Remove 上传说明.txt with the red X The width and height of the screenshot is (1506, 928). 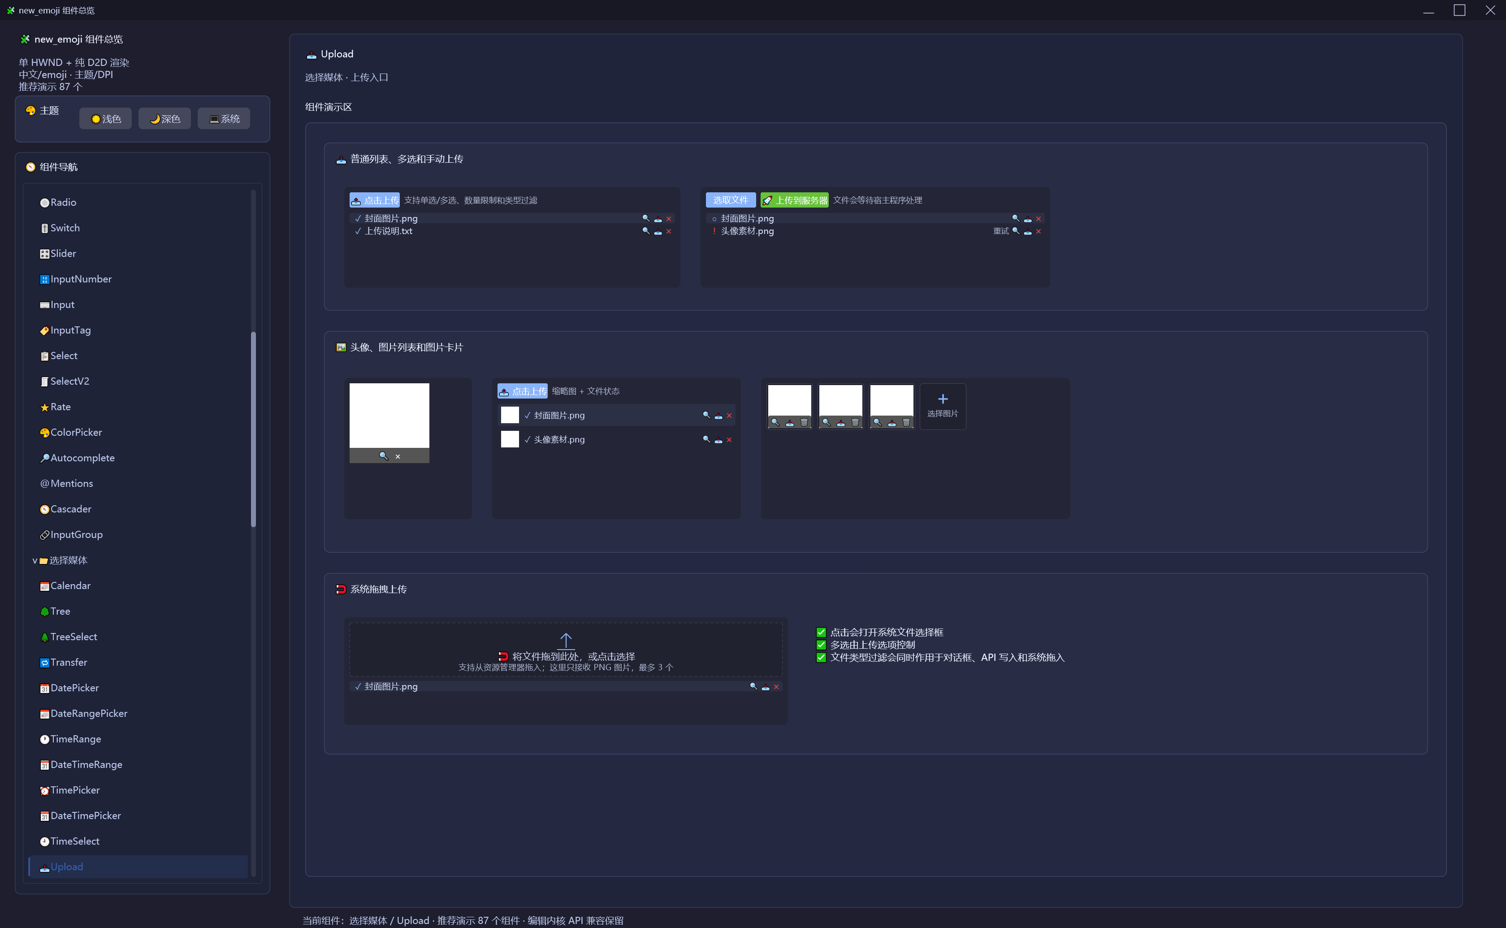pyautogui.click(x=669, y=231)
